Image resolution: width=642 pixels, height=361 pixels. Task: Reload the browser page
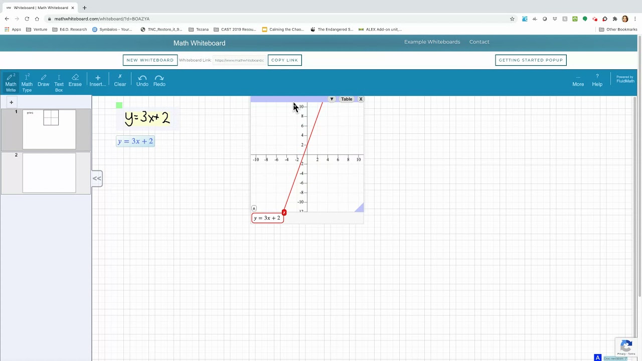pyautogui.click(x=27, y=19)
